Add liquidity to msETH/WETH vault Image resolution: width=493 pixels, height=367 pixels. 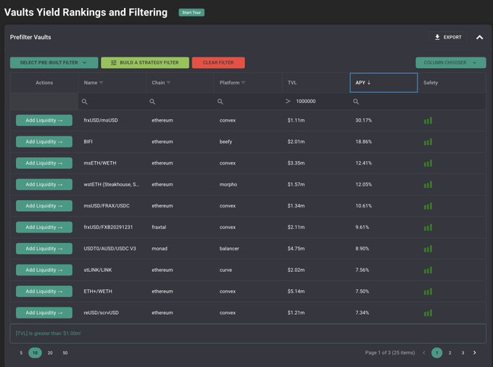[x=44, y=163]
